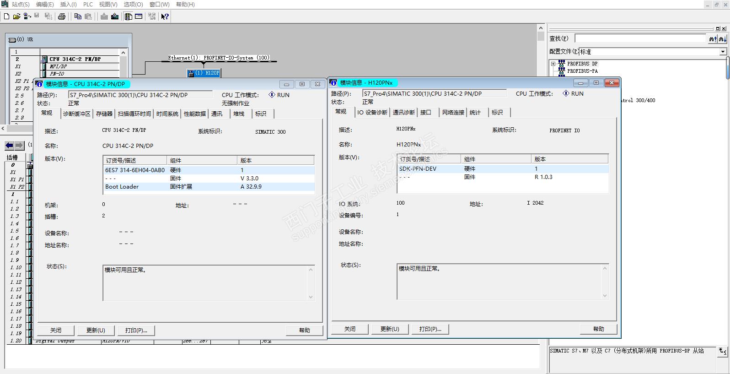
Task: Click the Open ONLINE station toolbar icon
Action: click(27, 16)
